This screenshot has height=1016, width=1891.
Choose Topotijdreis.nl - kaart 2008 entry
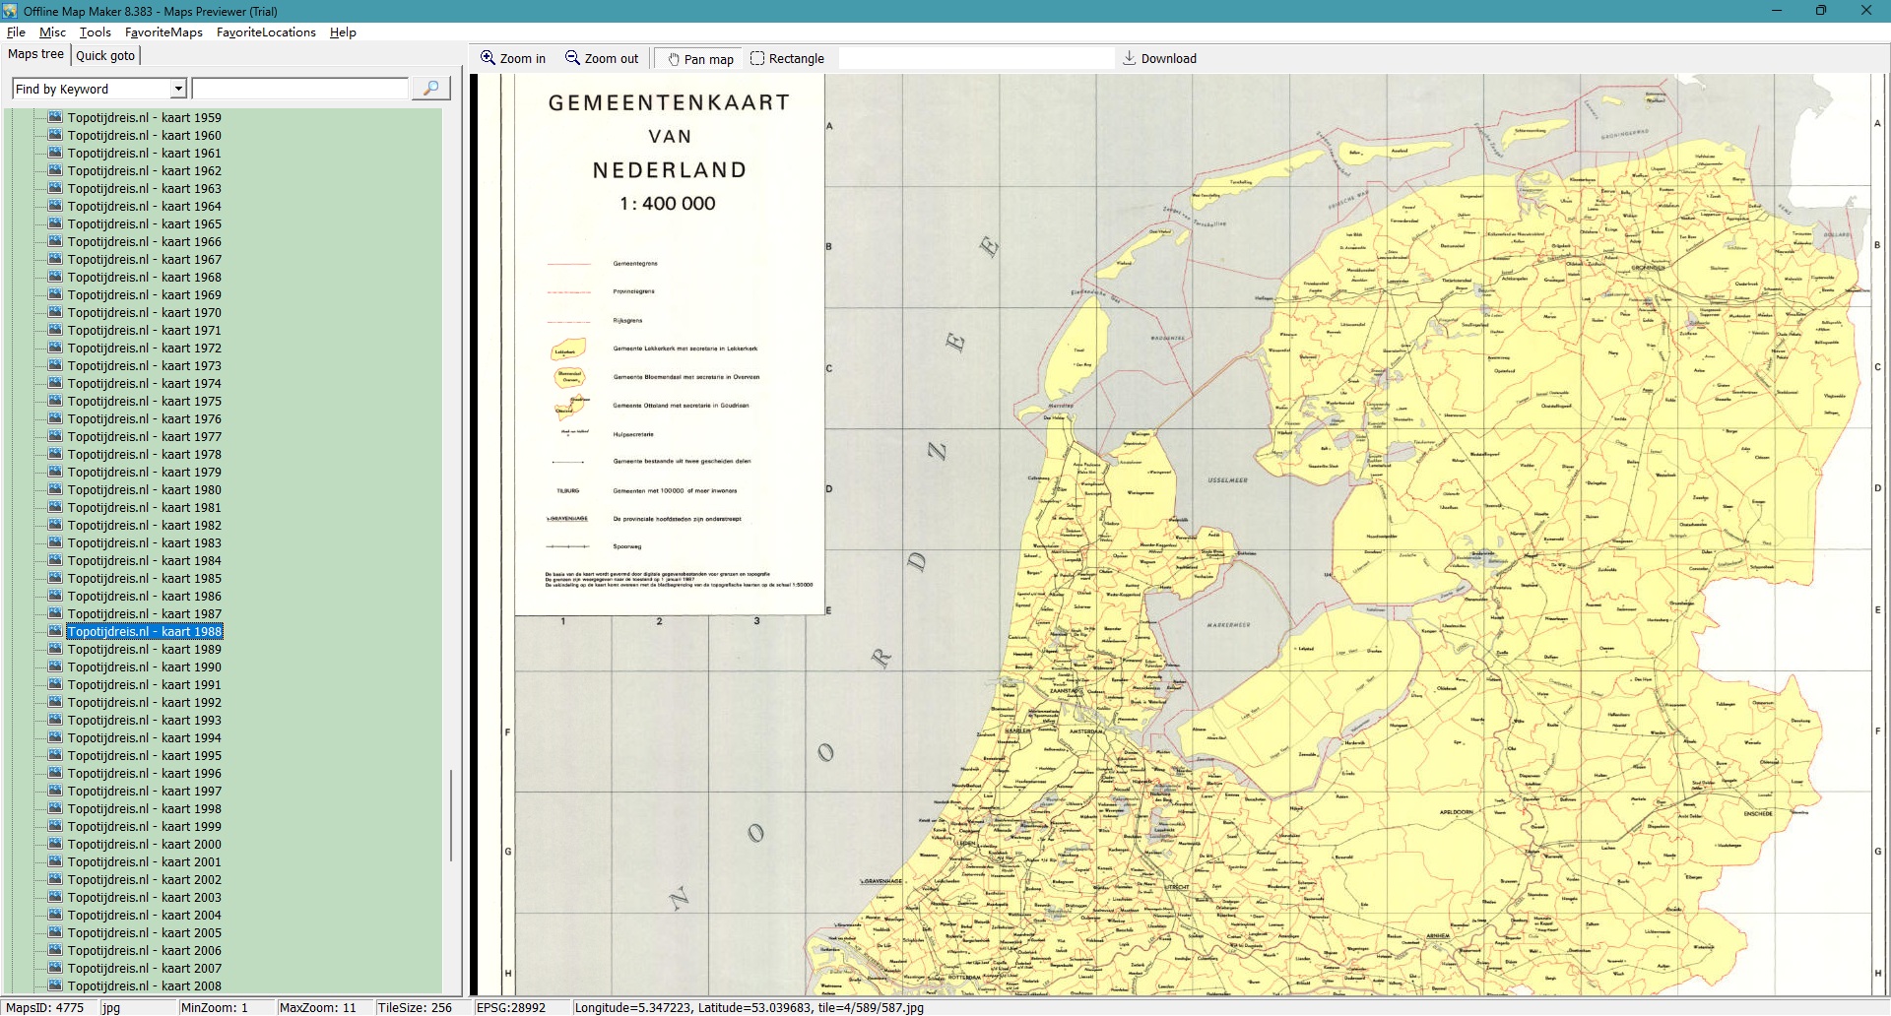point(144,985)
